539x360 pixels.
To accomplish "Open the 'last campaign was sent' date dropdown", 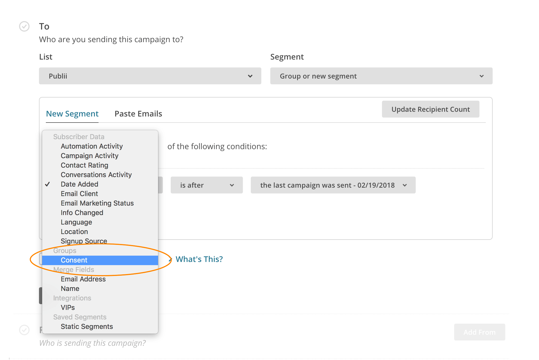I will (332, 185).
